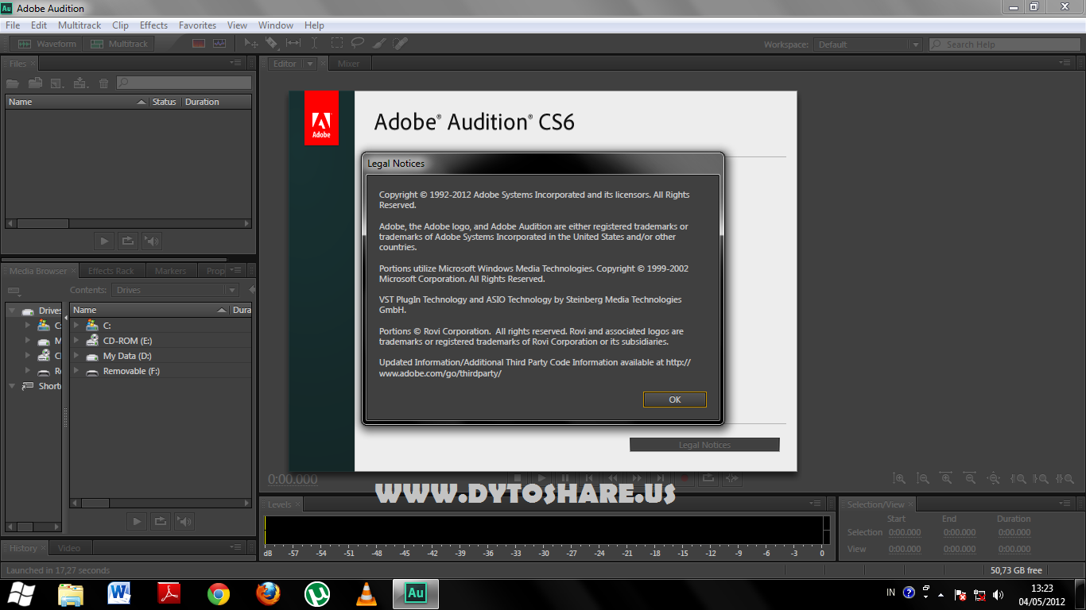Select the Razor tool in toolbar

coord(272,44)
